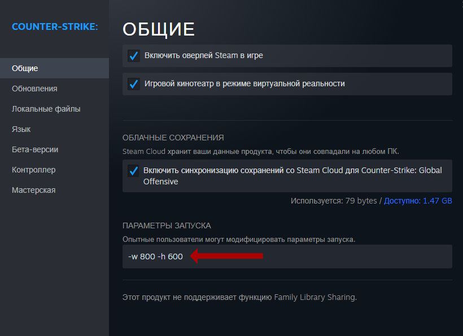This screenshot has width=463, height=336.
Task: Click the 'Steam Cloud хранит ваши данные' description
Action: point(264,152)
